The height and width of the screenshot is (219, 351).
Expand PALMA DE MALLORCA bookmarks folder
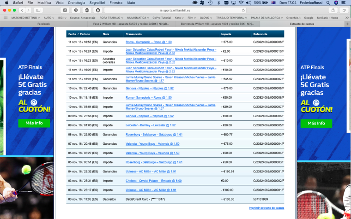coord(266,18)
